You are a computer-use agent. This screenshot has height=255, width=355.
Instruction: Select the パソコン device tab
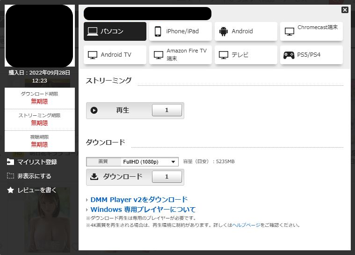[115, 31]
